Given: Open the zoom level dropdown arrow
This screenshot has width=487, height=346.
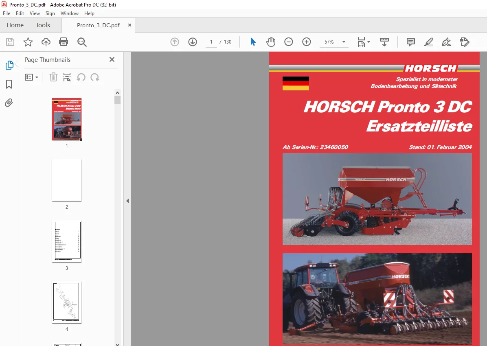Looking at the screenshot, I should coord(344,42).
